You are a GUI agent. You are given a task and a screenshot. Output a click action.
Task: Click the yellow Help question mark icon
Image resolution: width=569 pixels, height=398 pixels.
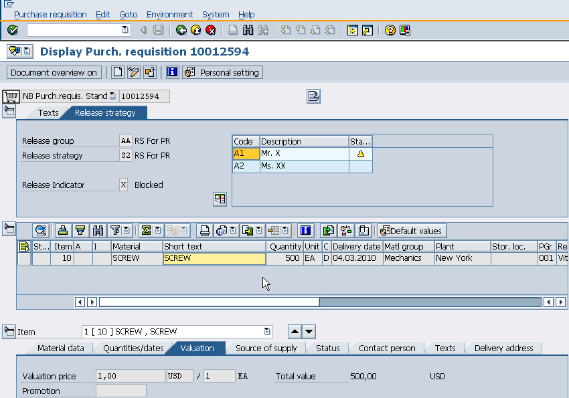(390, 30)
